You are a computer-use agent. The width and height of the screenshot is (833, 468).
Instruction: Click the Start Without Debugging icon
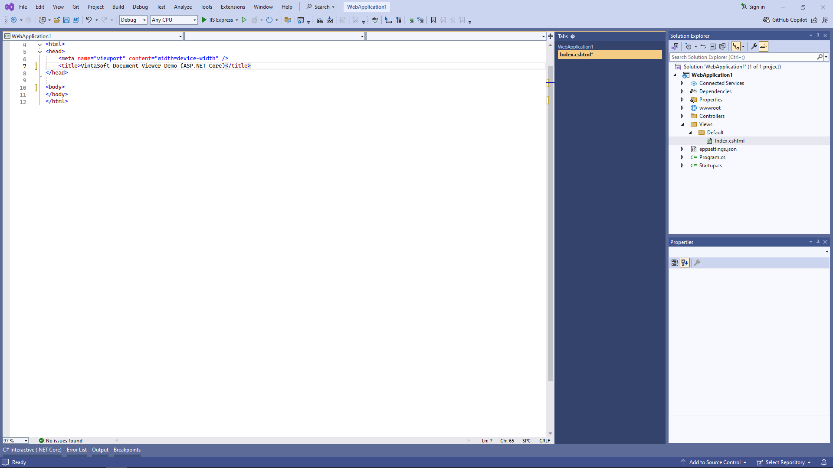(x=244, y=20)
